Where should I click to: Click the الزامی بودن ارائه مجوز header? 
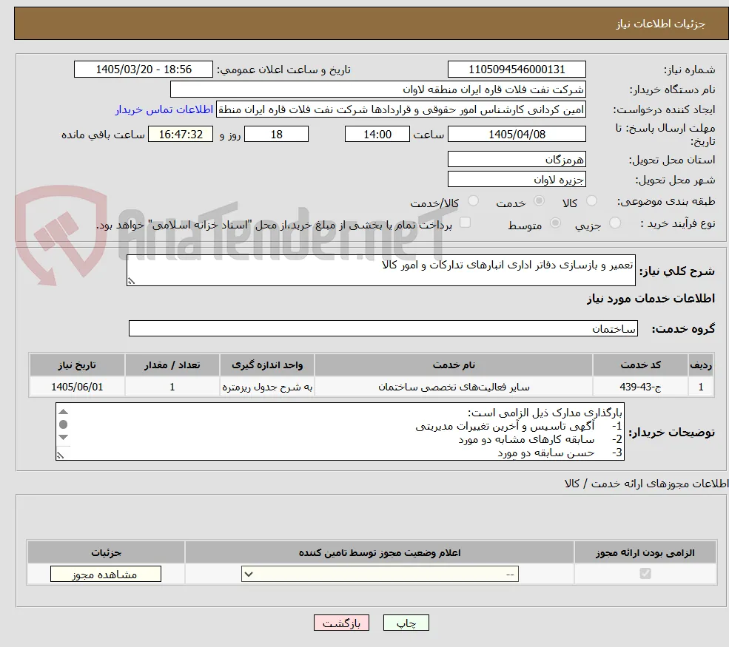pos(645,552)
